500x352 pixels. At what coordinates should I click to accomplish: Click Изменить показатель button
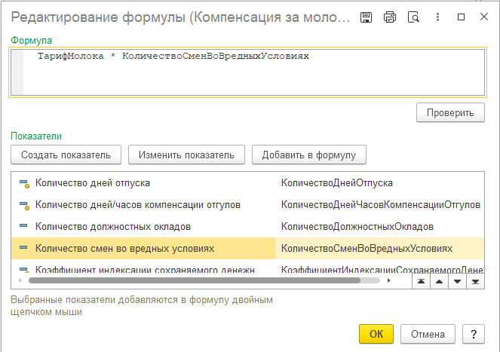[x=186, y=155]
